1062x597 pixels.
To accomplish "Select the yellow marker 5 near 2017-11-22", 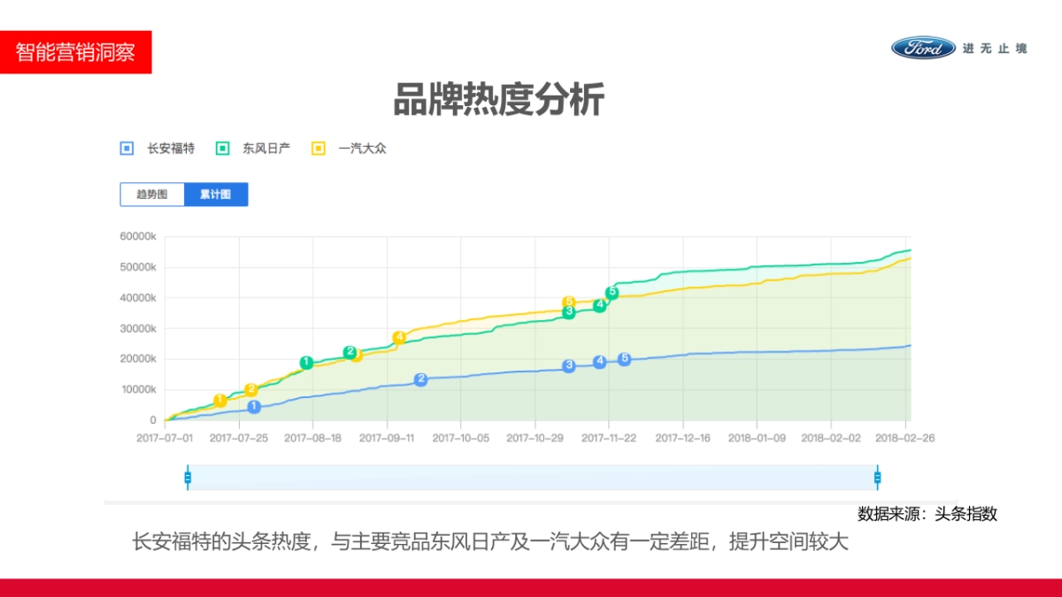I will 568,302.
